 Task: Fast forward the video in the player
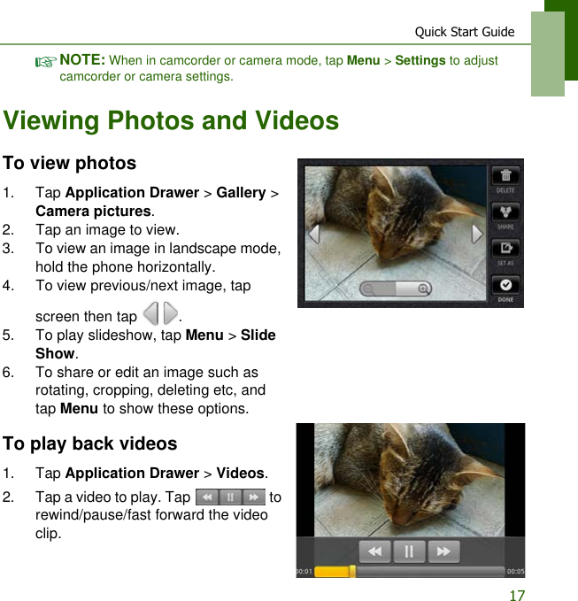pyautogui.click(x=443, y=551)
